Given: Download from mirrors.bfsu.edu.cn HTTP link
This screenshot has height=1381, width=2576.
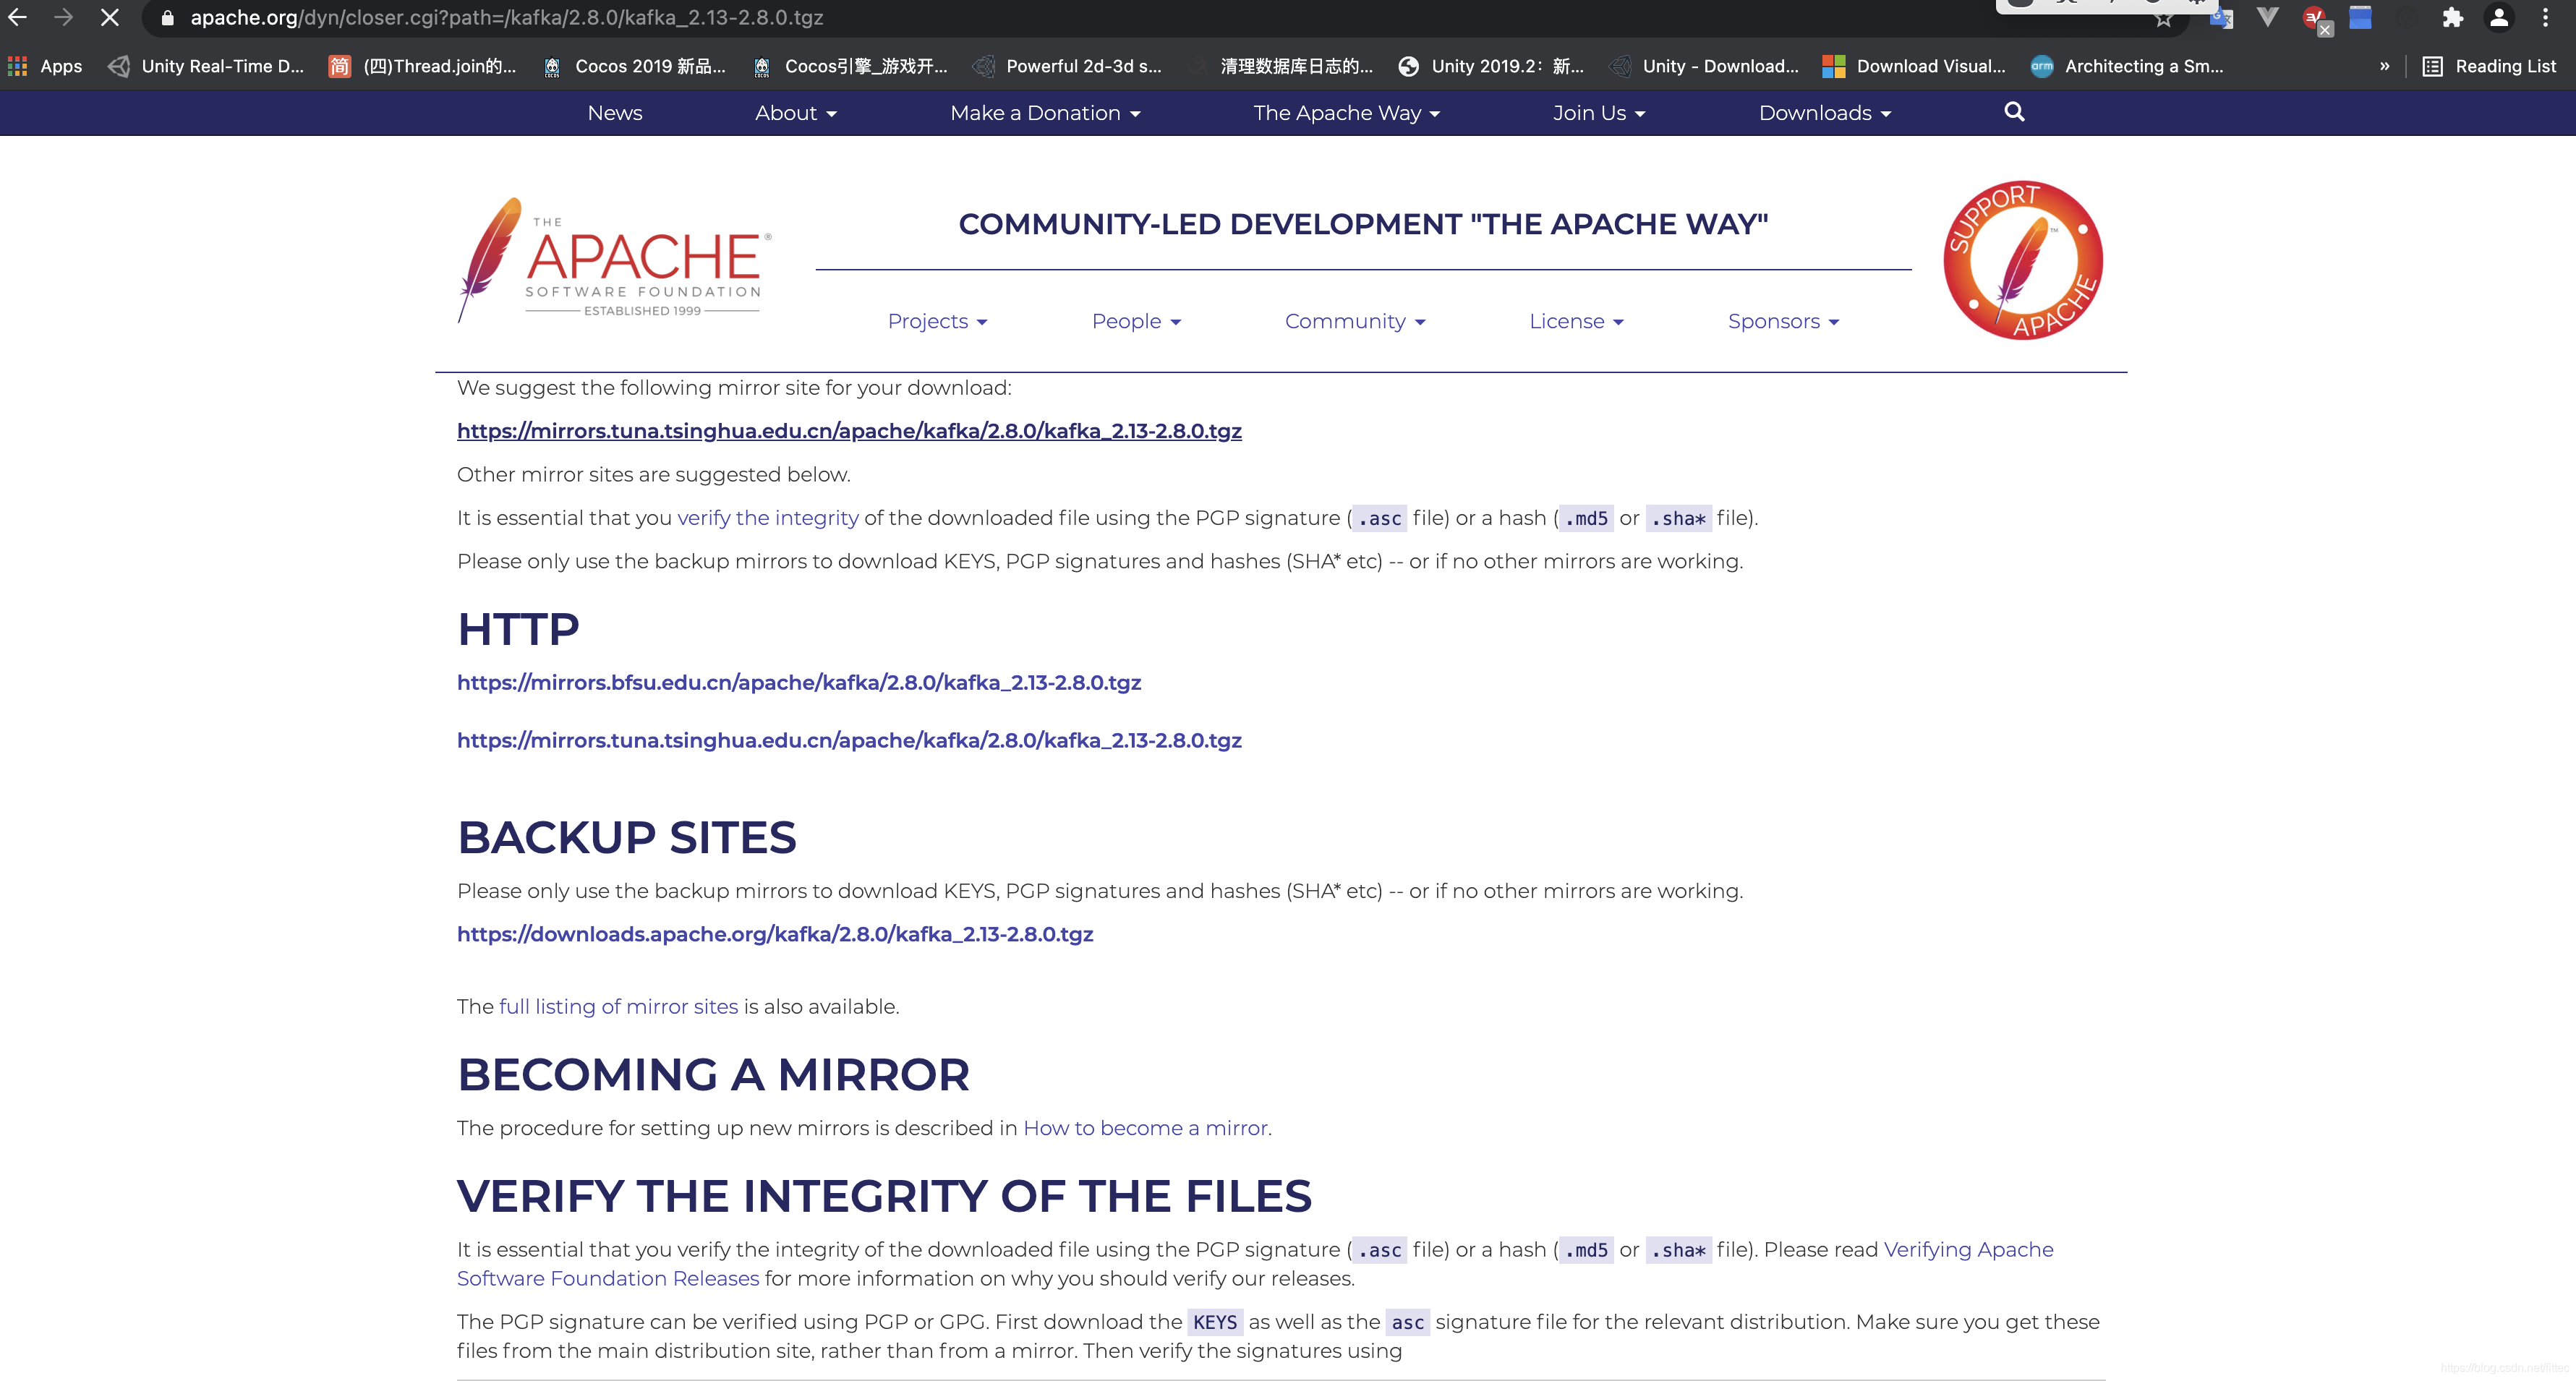Looking at the screenshot, I should click(799, 683).
